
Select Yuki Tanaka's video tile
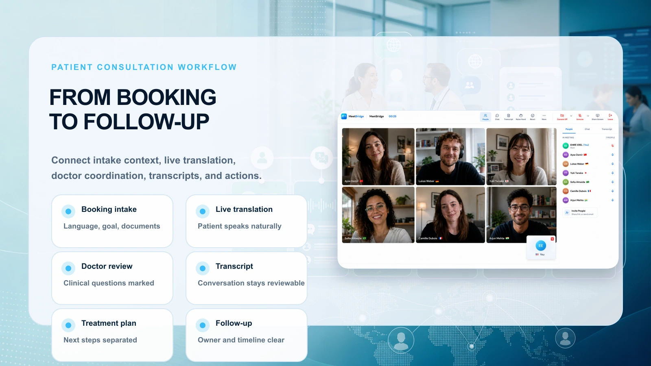[x=521, y=157]
